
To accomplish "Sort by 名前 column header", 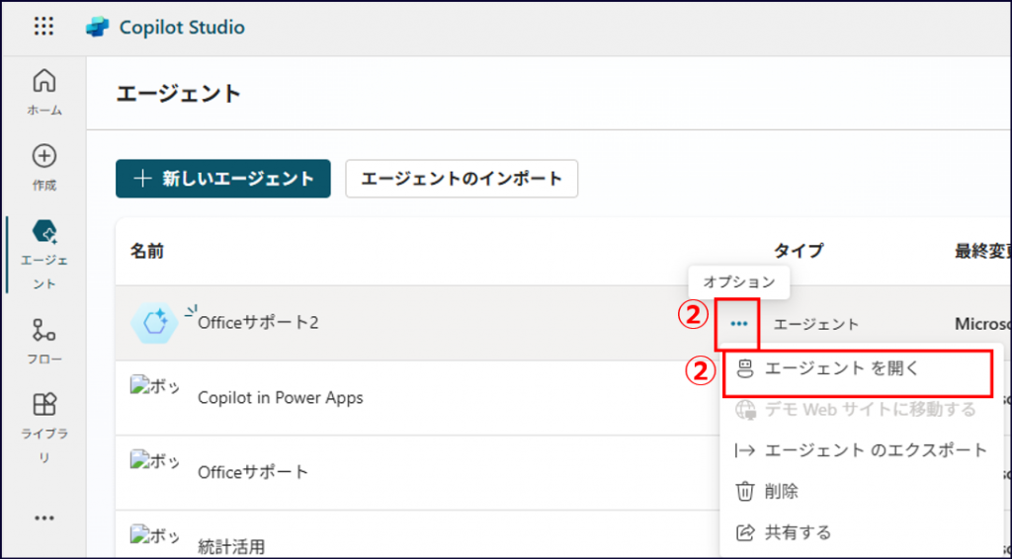I will pos(147,251).
